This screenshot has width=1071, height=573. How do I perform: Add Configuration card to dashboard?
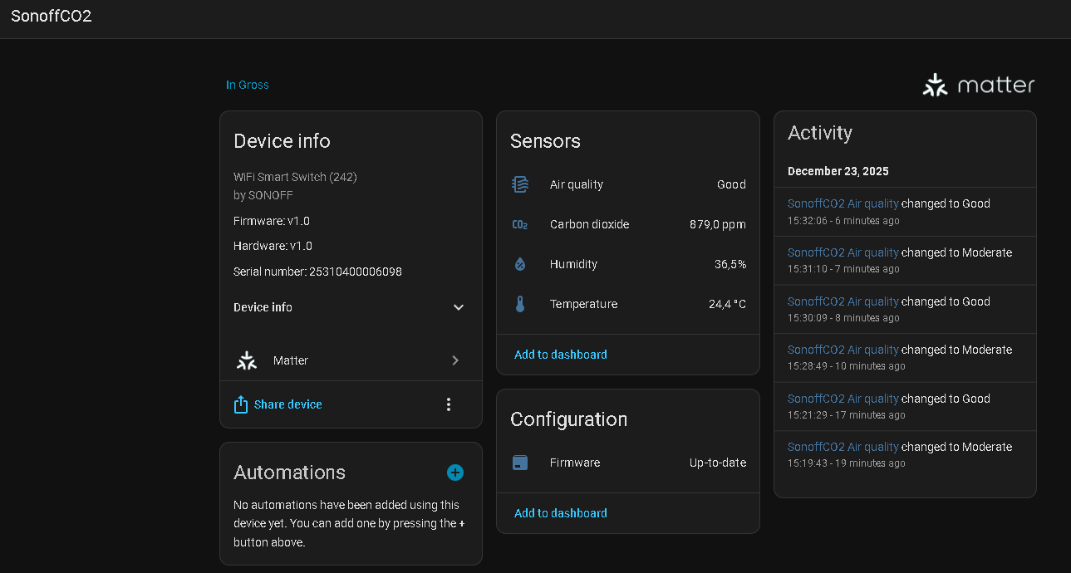click(x=561, y=513)
